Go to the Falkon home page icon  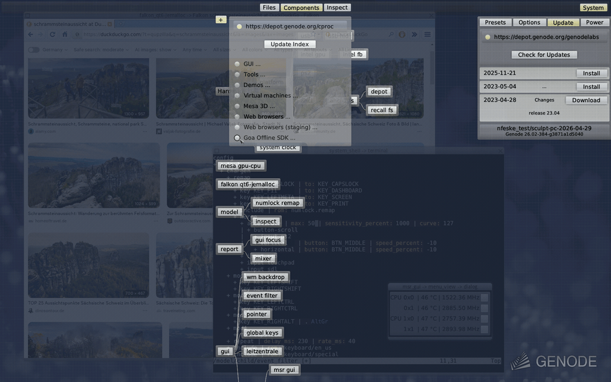point(64,34)
